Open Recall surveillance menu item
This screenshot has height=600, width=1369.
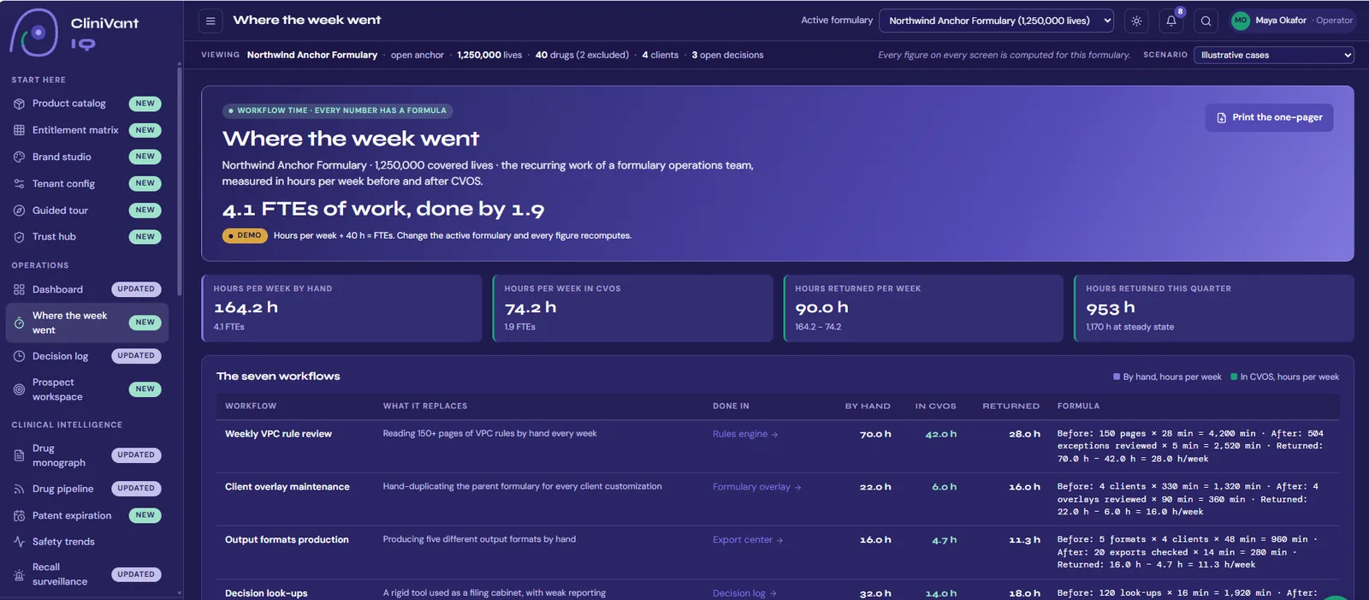tap(87, 574)
